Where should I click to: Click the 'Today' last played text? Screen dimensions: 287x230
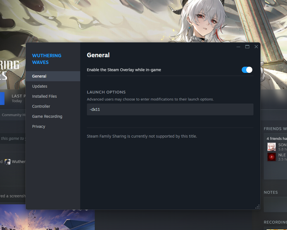[17, 101]
